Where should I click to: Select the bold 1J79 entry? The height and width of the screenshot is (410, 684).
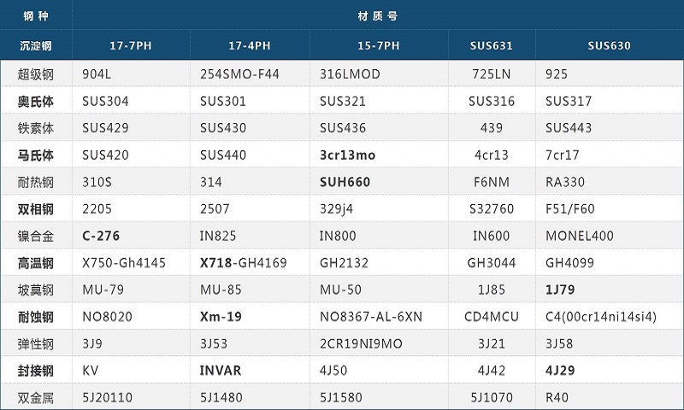pyautogui.click(x=562, y=290)
